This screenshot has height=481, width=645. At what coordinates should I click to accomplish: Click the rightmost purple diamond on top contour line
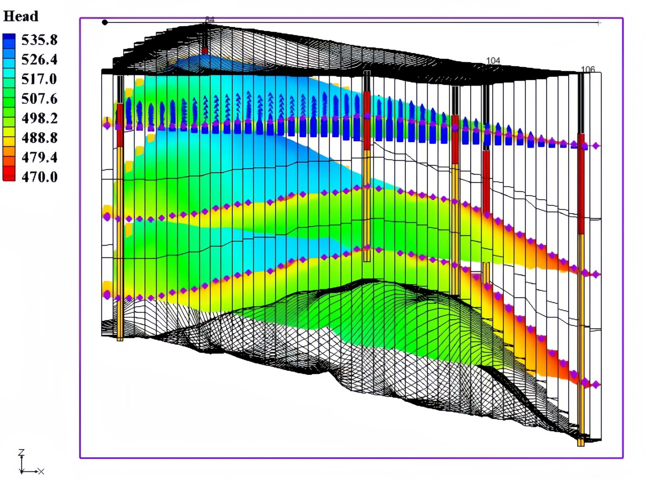coord(596,146)
